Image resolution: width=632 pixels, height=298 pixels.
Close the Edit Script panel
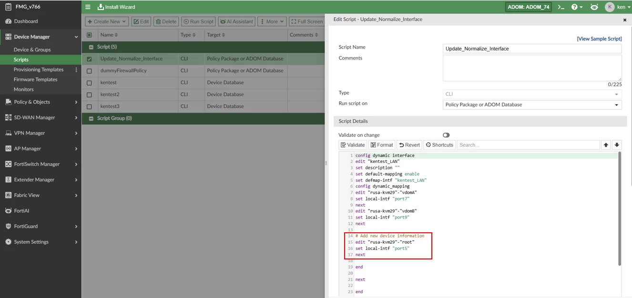click(625, 20)
